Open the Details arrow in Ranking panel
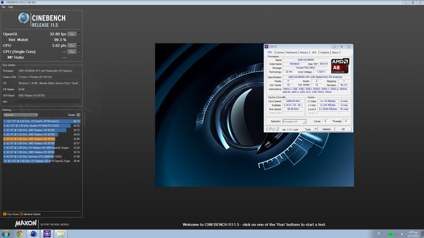This screenshot has height=238, width=424. (x=78, y=115)
